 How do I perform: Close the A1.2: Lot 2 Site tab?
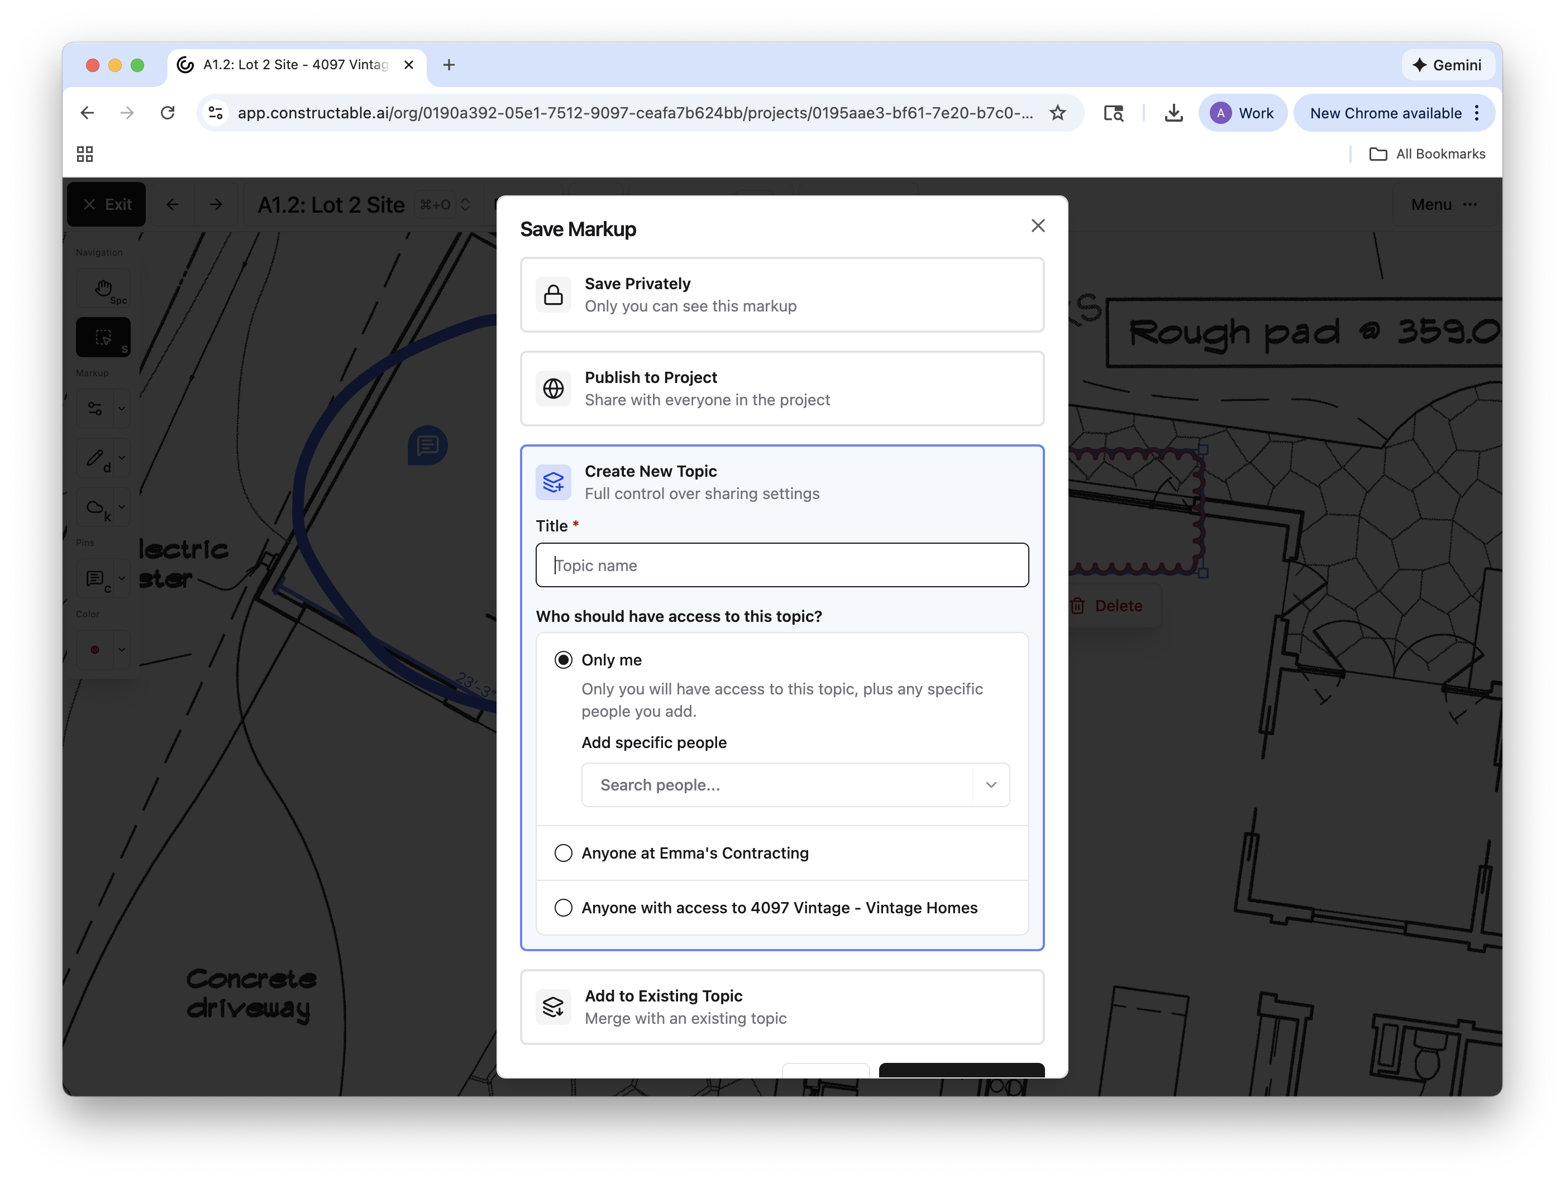point(409,65)
